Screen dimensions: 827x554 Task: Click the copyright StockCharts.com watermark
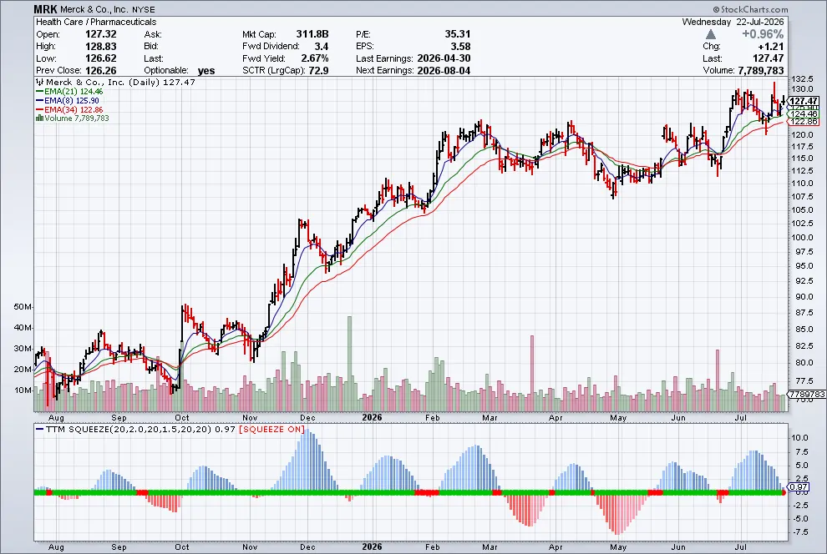coord(750,9)
